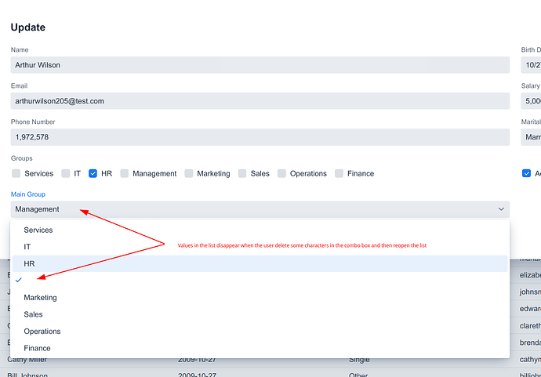Image resolution: width=541 pixels, height=377 pixels.
Task: Tick the Marketing group checkbox
Action: 189,173
